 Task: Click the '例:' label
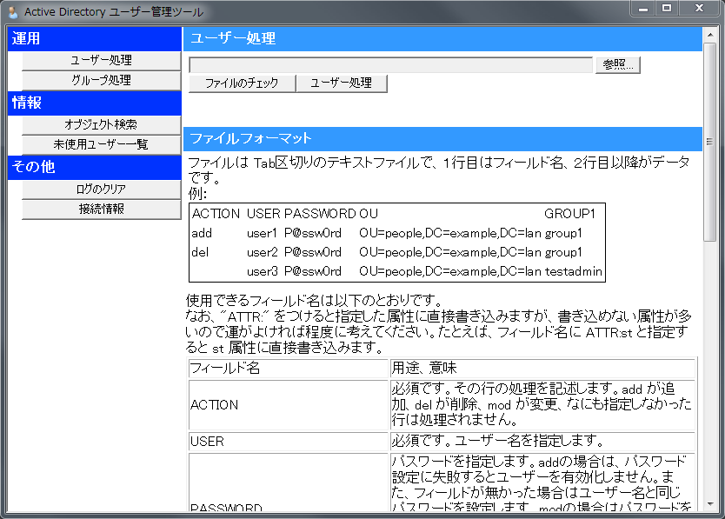click(197, 193)
